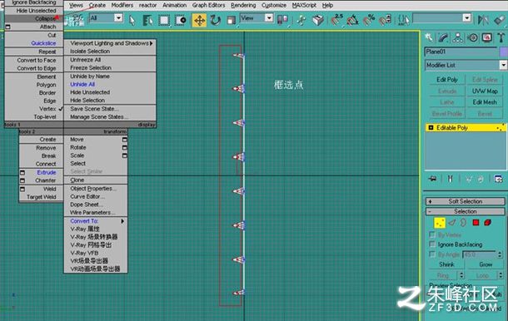The width and height of the screenshot is (508, 321).
Task: Open the Create command panel tab
Action: pos(429,38)
